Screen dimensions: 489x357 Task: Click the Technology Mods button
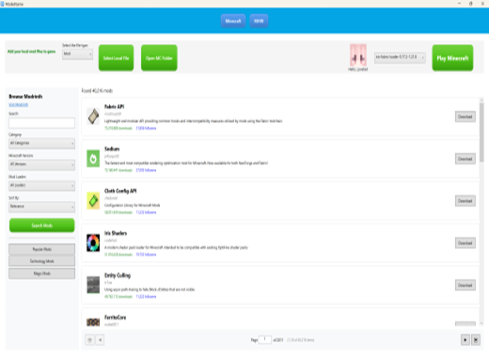(41, 261)
